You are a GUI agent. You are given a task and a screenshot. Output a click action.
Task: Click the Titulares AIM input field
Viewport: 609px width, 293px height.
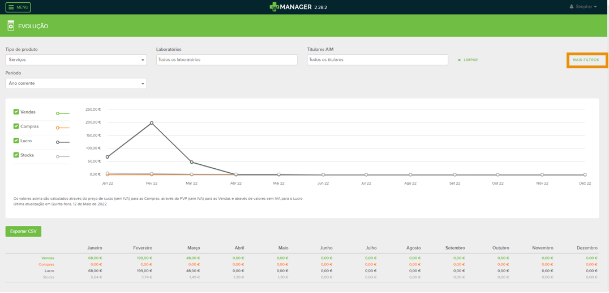click(x=377, y=60)
